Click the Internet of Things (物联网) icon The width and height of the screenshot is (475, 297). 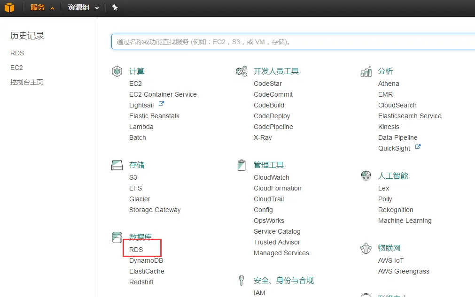[x=366, y=248]
